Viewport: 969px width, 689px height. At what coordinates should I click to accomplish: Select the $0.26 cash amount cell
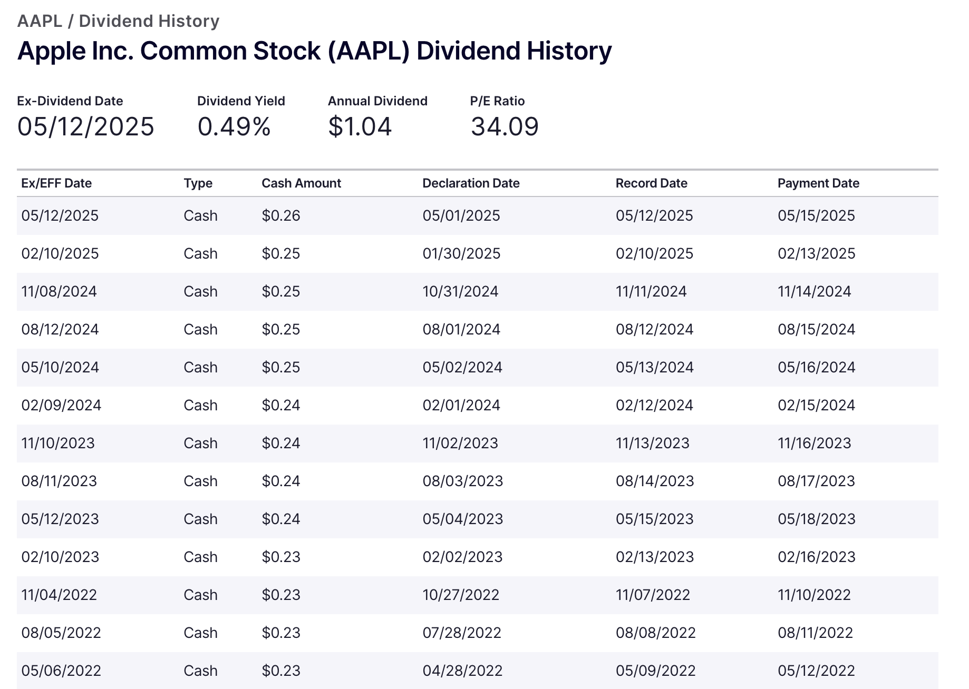pyautogui.click(x=281, y=215)
